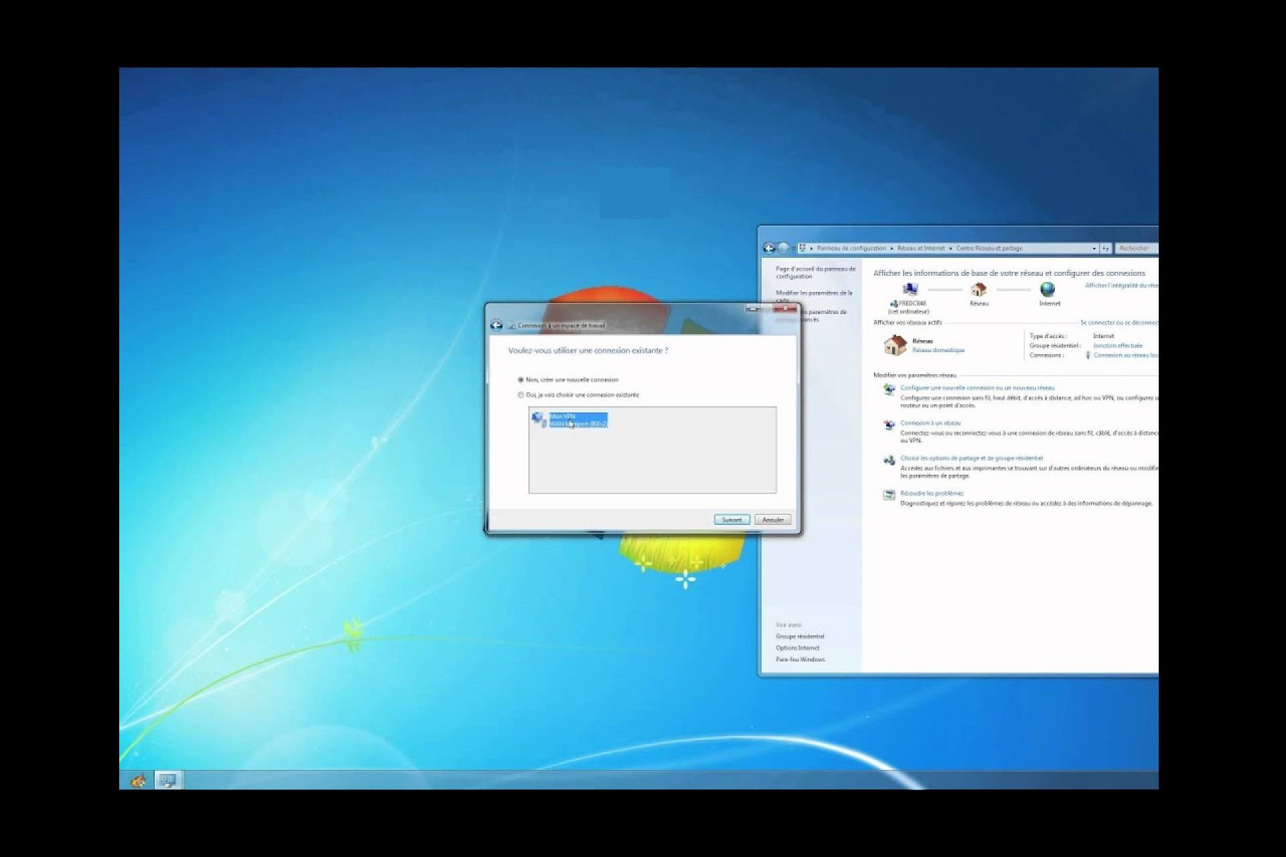Open 'Choisir les options de partage' link
The image size is (1286, 857).
971,459
